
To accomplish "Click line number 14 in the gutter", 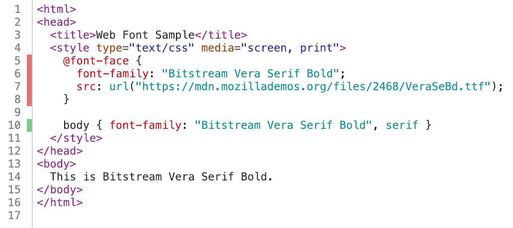I will tap(15, 176).
